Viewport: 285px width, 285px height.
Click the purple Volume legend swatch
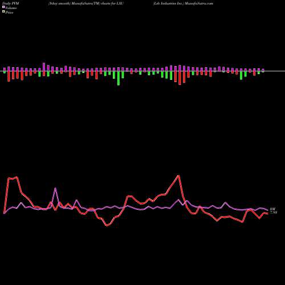pyautogui.click(x=3, y=7)
